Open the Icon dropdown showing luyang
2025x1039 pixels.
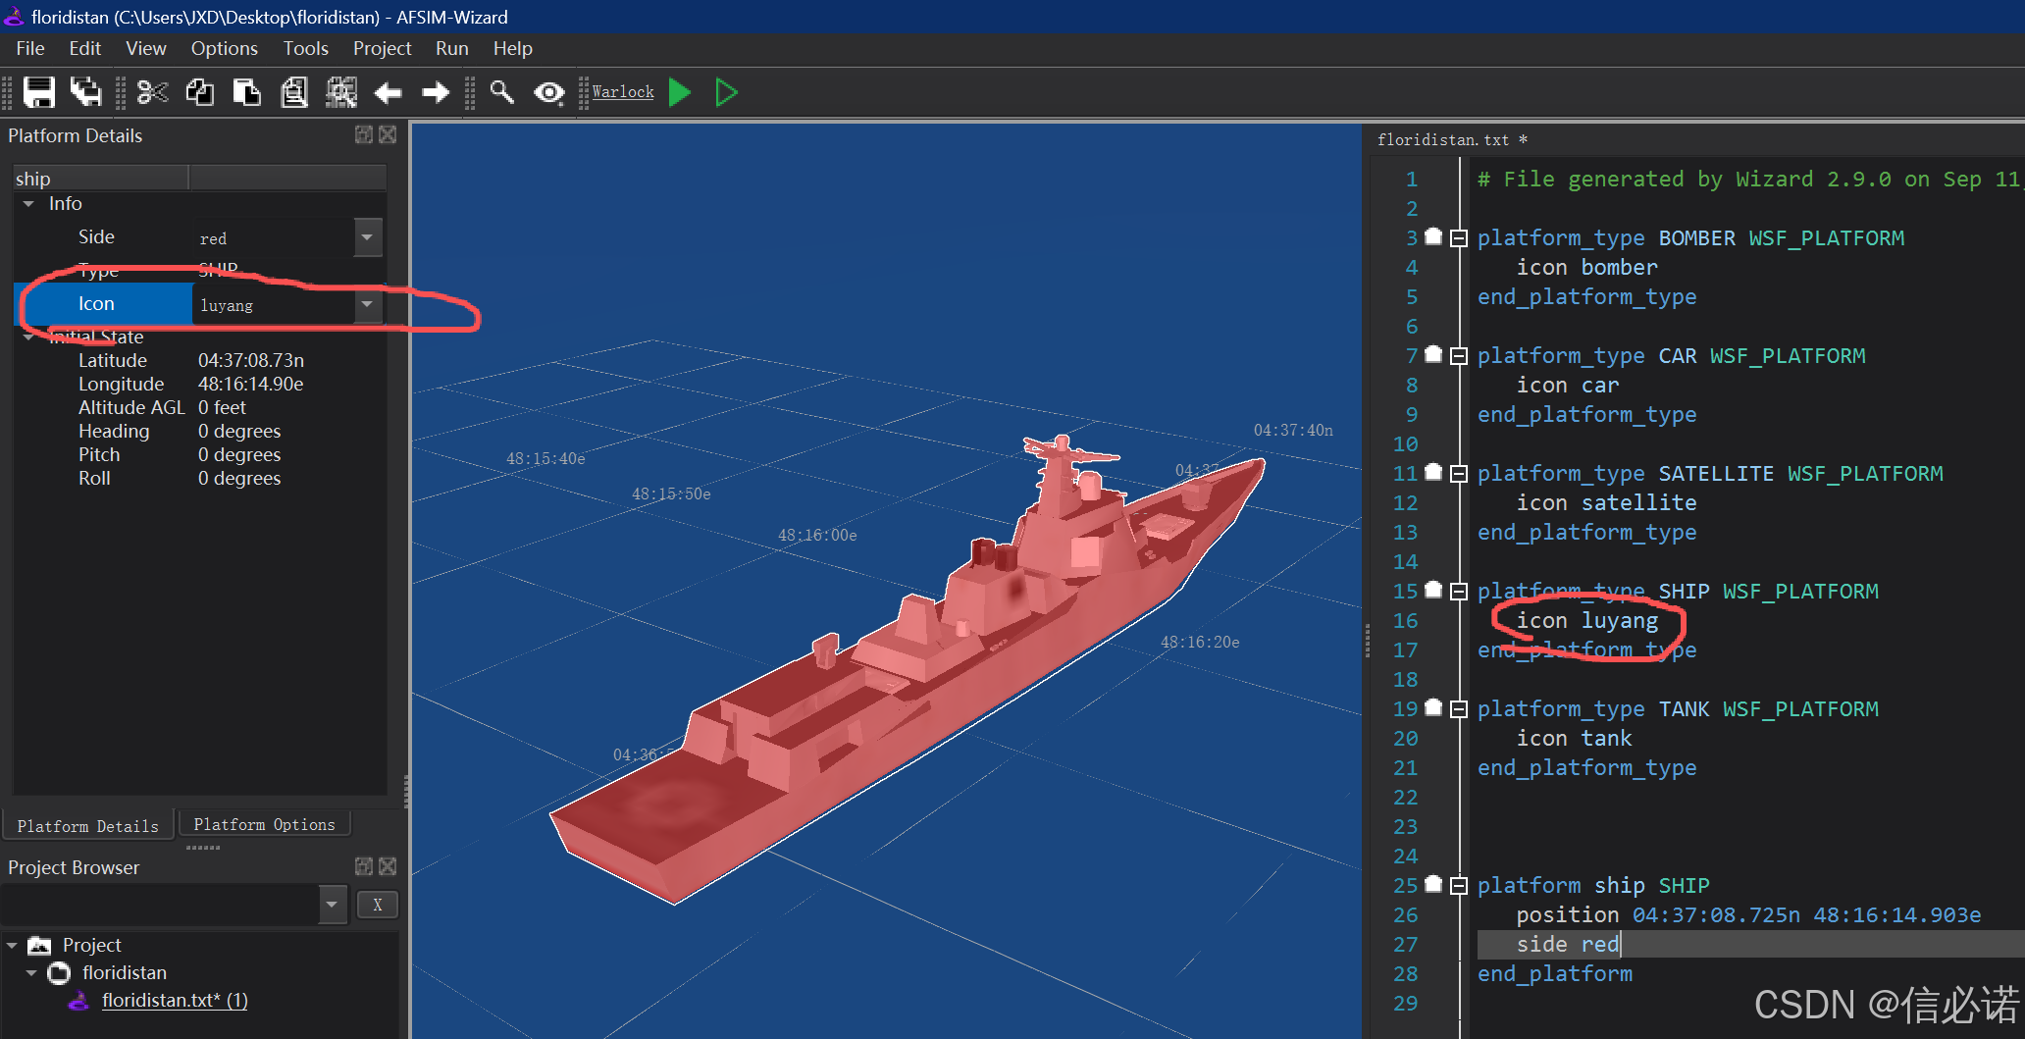[x=367, y=304]
